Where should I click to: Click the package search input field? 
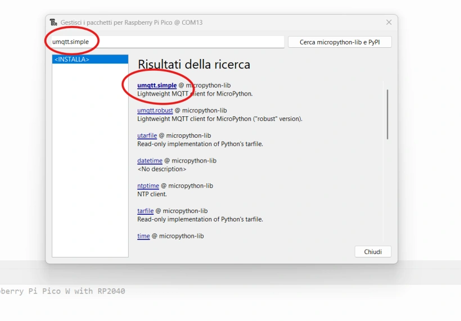(168, 42)
